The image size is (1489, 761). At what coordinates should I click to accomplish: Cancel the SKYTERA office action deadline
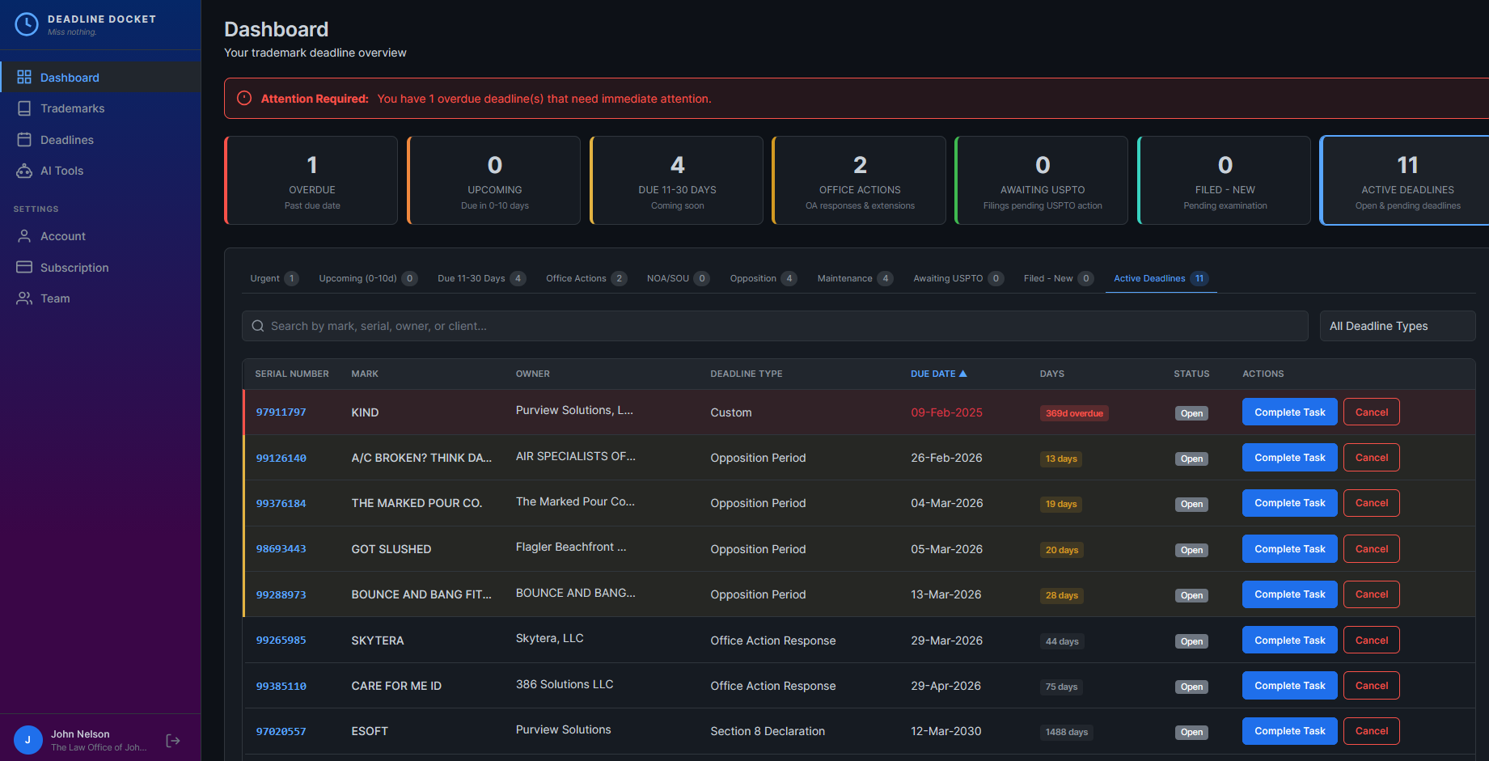tap(1371, 640)
